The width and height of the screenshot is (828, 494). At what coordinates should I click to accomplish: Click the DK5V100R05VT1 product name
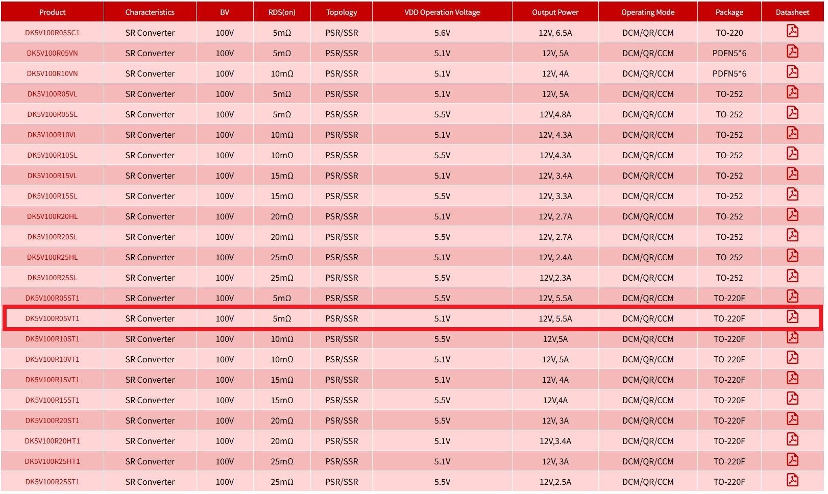53,318
